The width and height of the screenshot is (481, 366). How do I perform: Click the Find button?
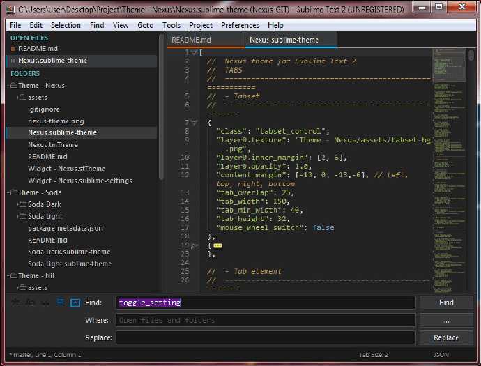tap(446, 303)
